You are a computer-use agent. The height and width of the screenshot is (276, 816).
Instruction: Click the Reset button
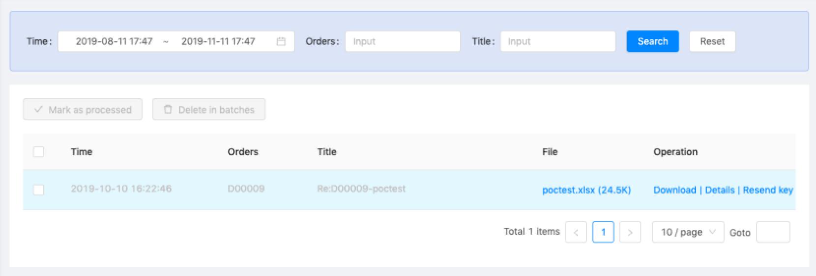pyautogui.click(x=712, y=42)
